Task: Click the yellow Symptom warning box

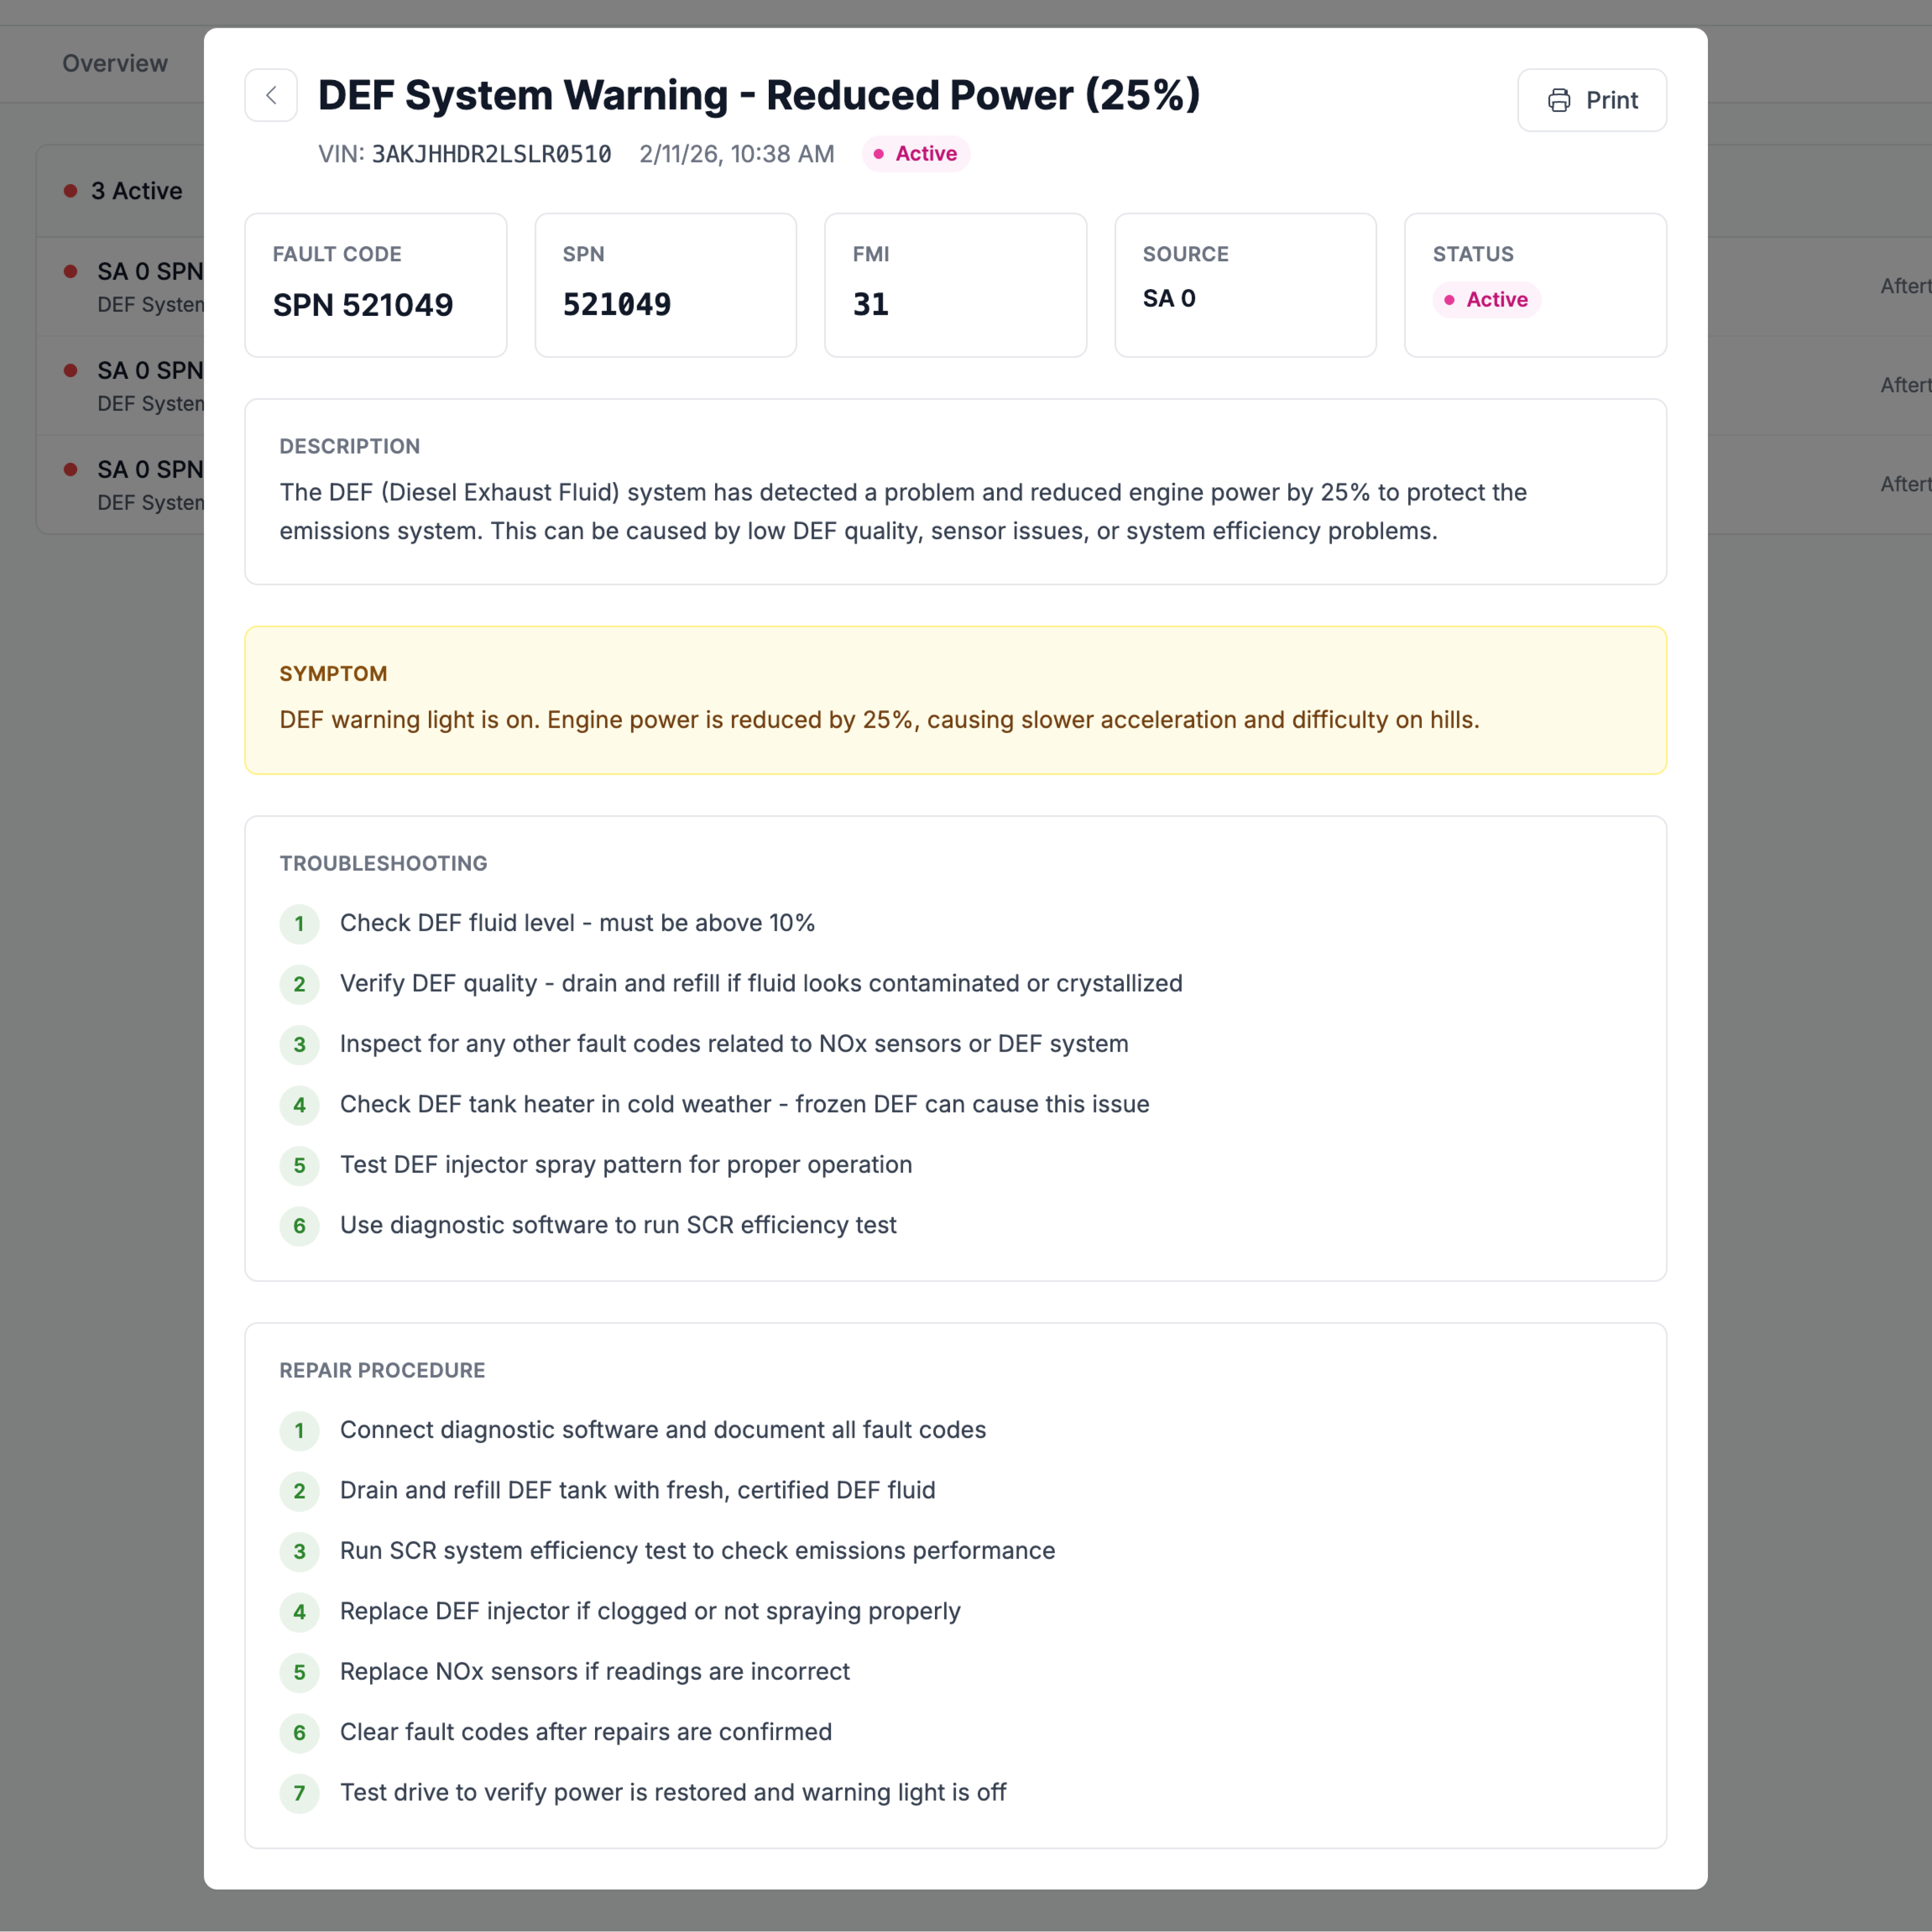Action: click(955, 700)
